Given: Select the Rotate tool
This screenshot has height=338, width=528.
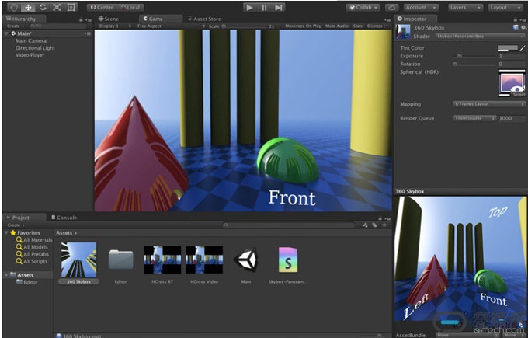Looking at the screenshot, I should point(42,7).
